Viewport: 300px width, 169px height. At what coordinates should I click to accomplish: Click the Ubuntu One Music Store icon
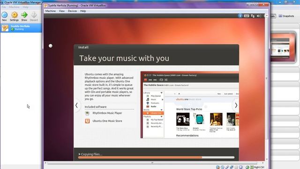87,121
